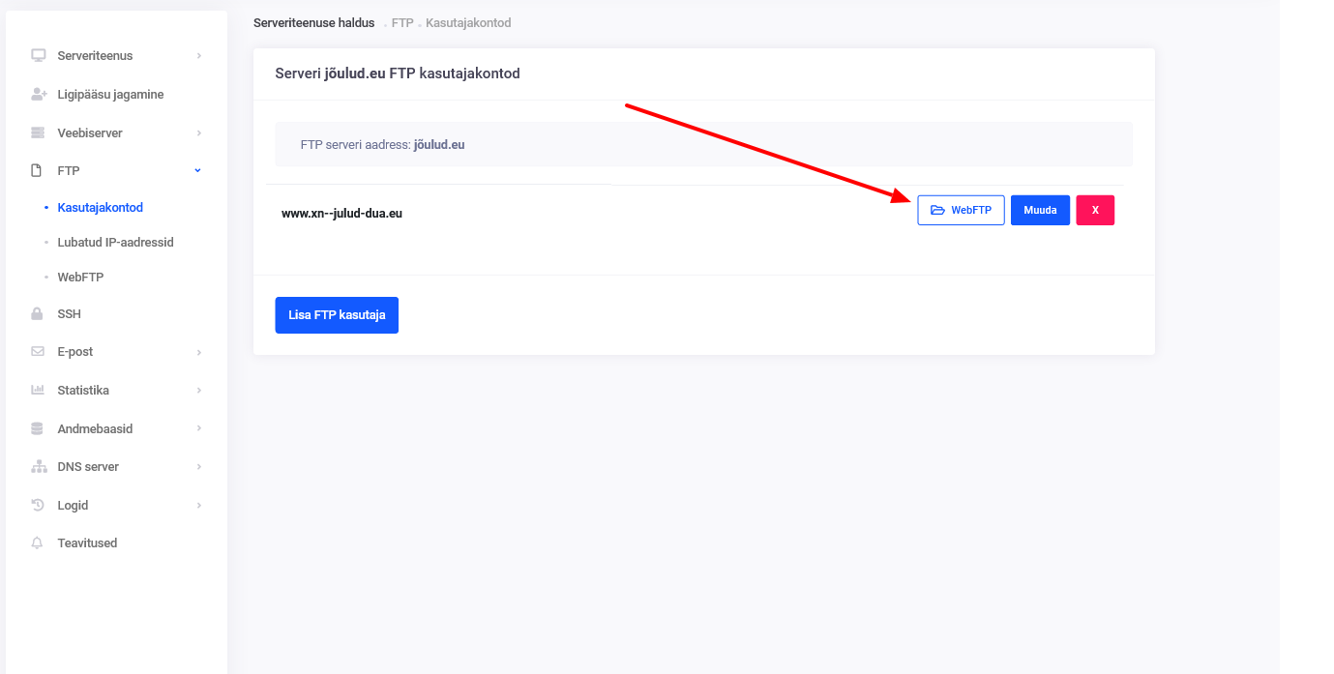The image size is (1334, 674).
Task: Click the chart icon beside Statistika
Action: (x=38, y=391)
